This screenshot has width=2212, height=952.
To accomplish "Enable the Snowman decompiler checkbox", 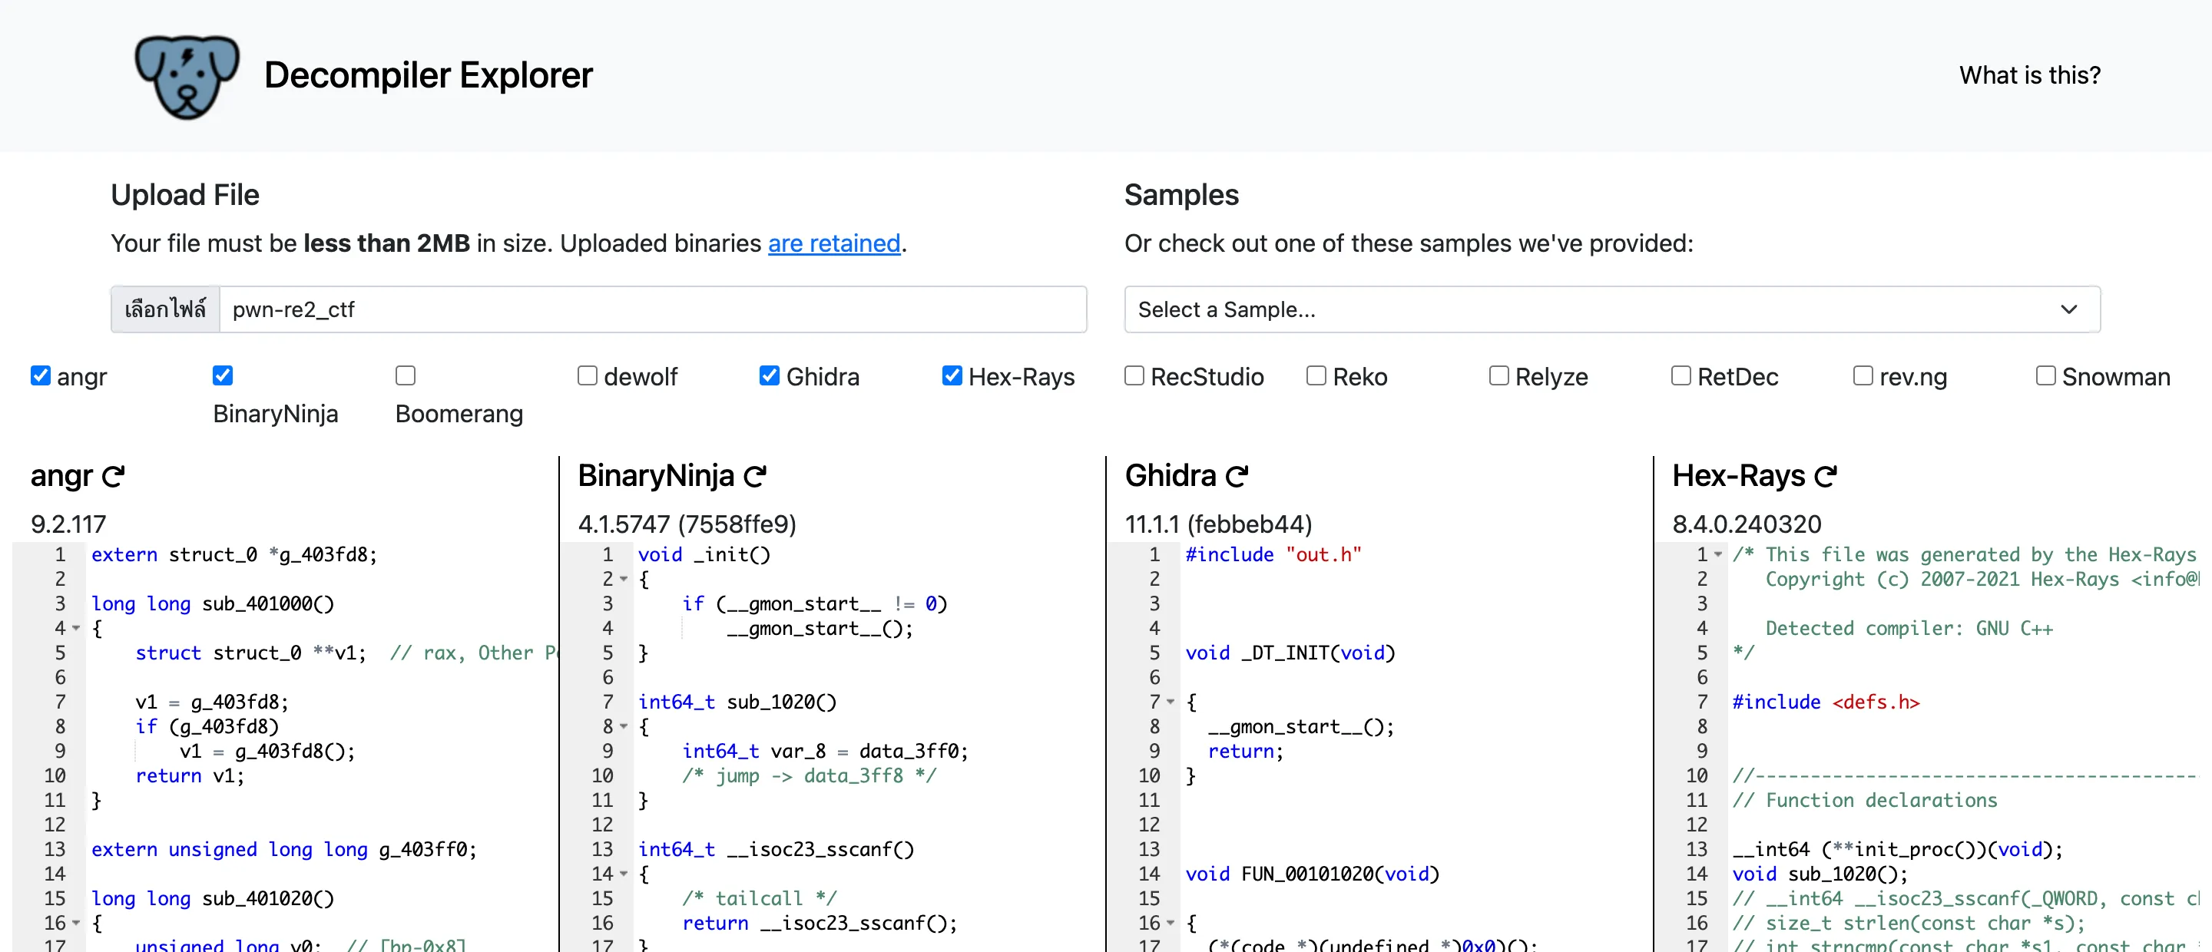I will [2045, 376].
